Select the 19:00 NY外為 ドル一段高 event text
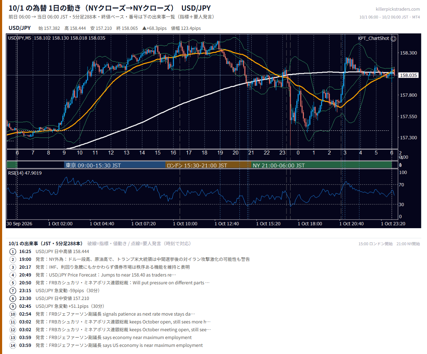Viewport: 427px width, 354px height. tap(142, 259)
